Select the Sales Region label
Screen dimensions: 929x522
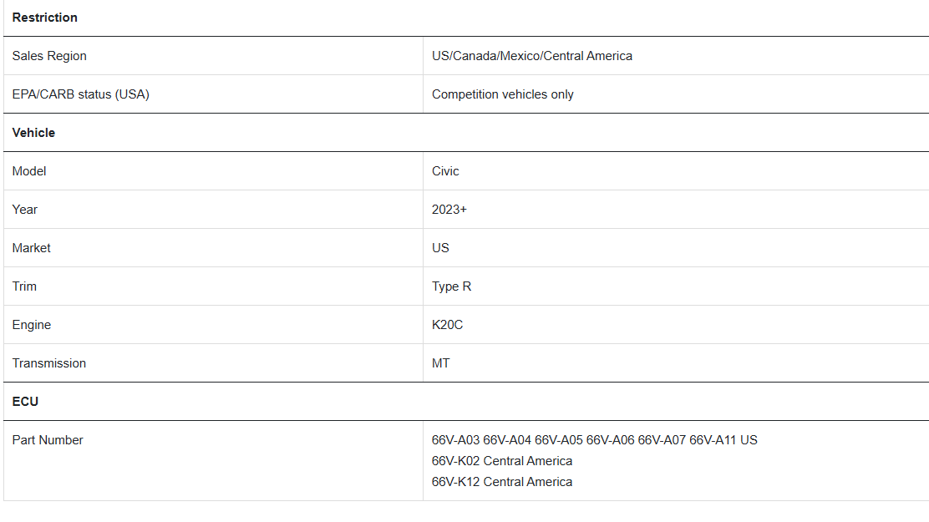49,56
